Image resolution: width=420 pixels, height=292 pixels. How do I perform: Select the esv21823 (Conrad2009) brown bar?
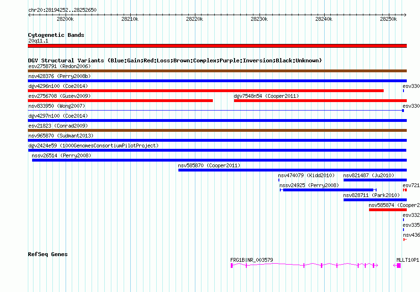[x=217, y=130]
